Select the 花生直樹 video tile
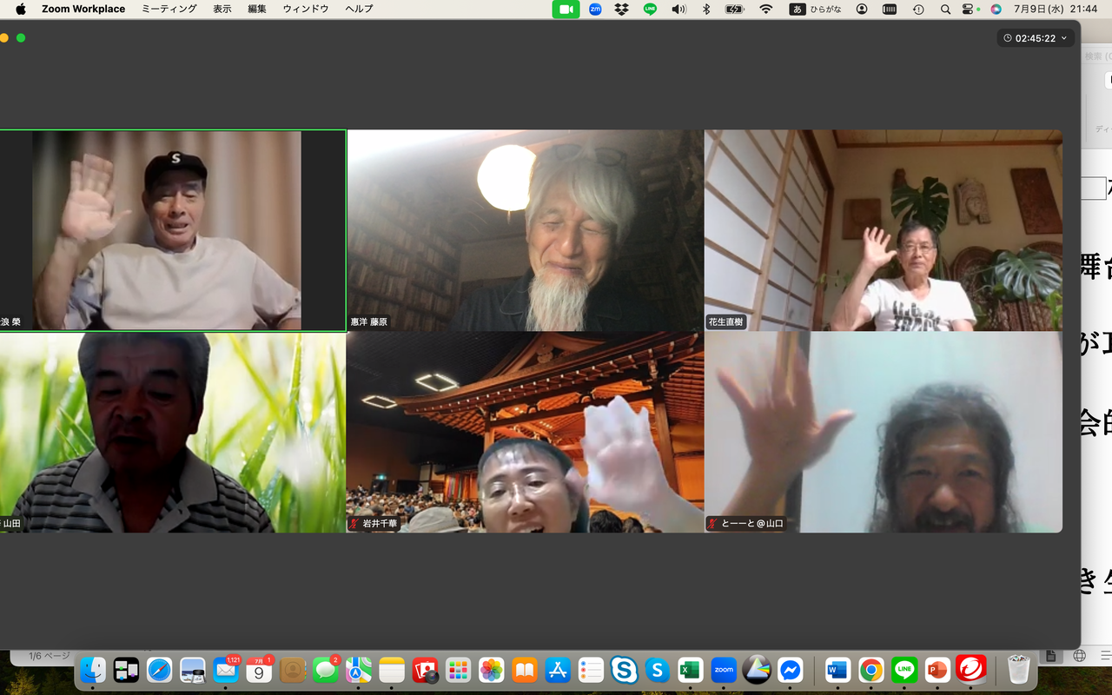Screen dimensions: 1112x695 (x=884, y=230)
